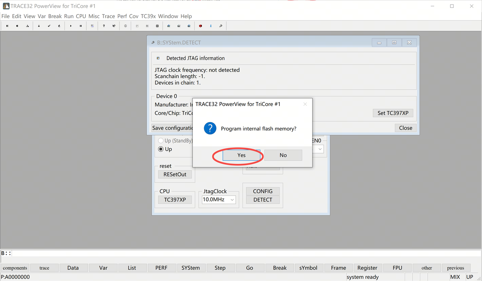Click the TRACE32 logo in title bar
This screenshot has width=482, height=281.
(x=6, y=6)
